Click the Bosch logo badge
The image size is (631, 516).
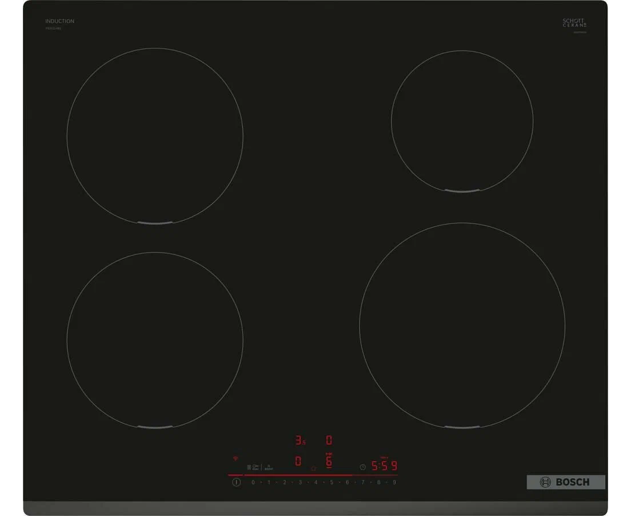tap(565, 482)
